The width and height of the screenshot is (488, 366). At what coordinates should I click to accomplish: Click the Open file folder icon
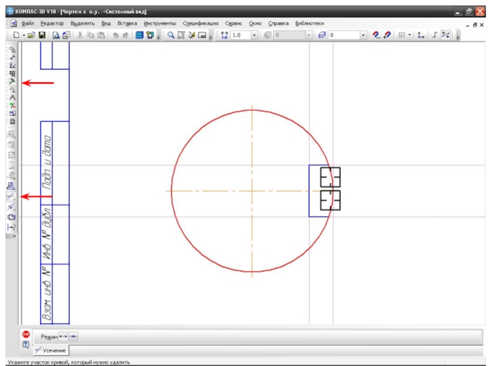(31, 36)
